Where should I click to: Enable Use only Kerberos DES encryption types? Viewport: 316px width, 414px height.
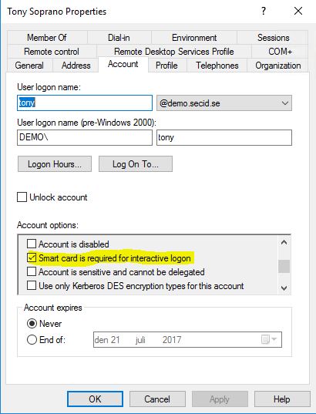tap(32, 286)
